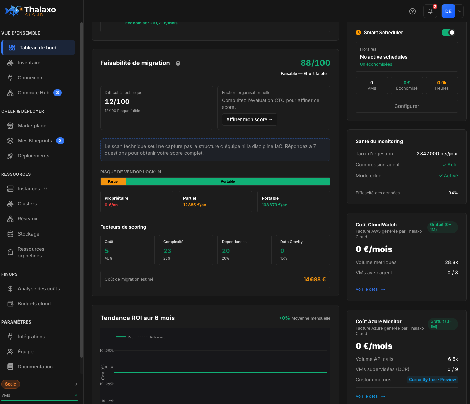
Task: Open the help question mark icon in header
Action: coord(412,11)
